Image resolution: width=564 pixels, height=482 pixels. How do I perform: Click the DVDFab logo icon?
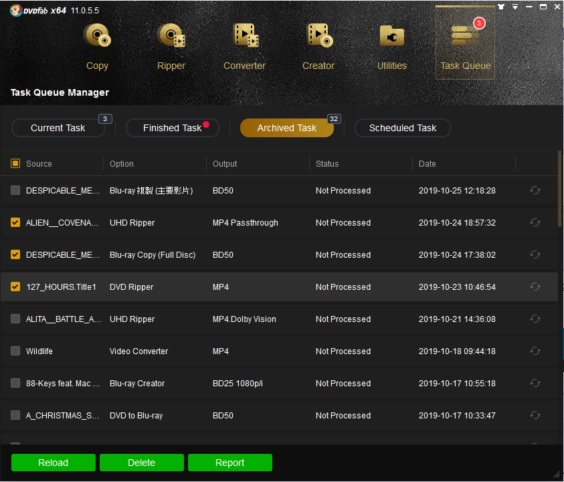click(x=16, y=11)
